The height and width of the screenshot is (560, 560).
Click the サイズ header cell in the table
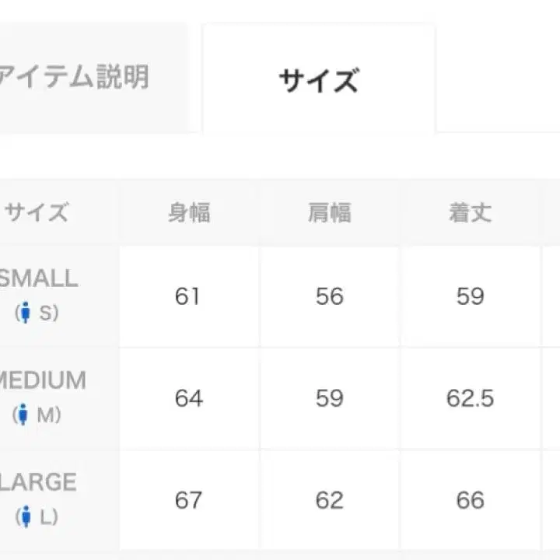coord(37,212)
